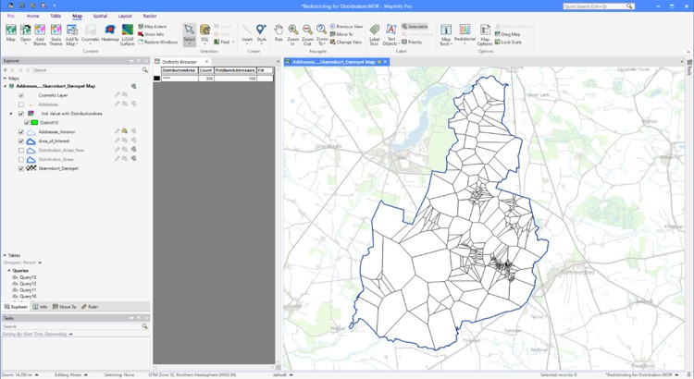Image resolution: width=694 pixels, height=379 pixels.
Task: Open Map Options
Action: point(484,33)
